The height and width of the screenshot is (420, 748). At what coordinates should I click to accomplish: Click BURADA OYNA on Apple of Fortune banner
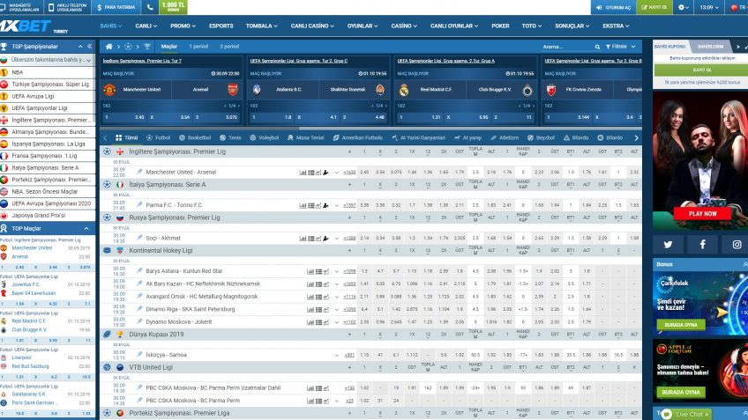(680, 393)
